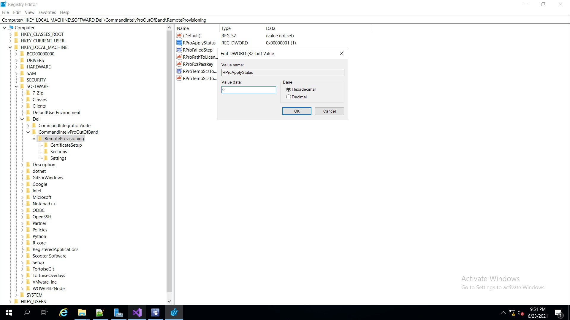Collapse the RemoteProvisioning tree node
The image size is (570, 320).
point(34,139)
